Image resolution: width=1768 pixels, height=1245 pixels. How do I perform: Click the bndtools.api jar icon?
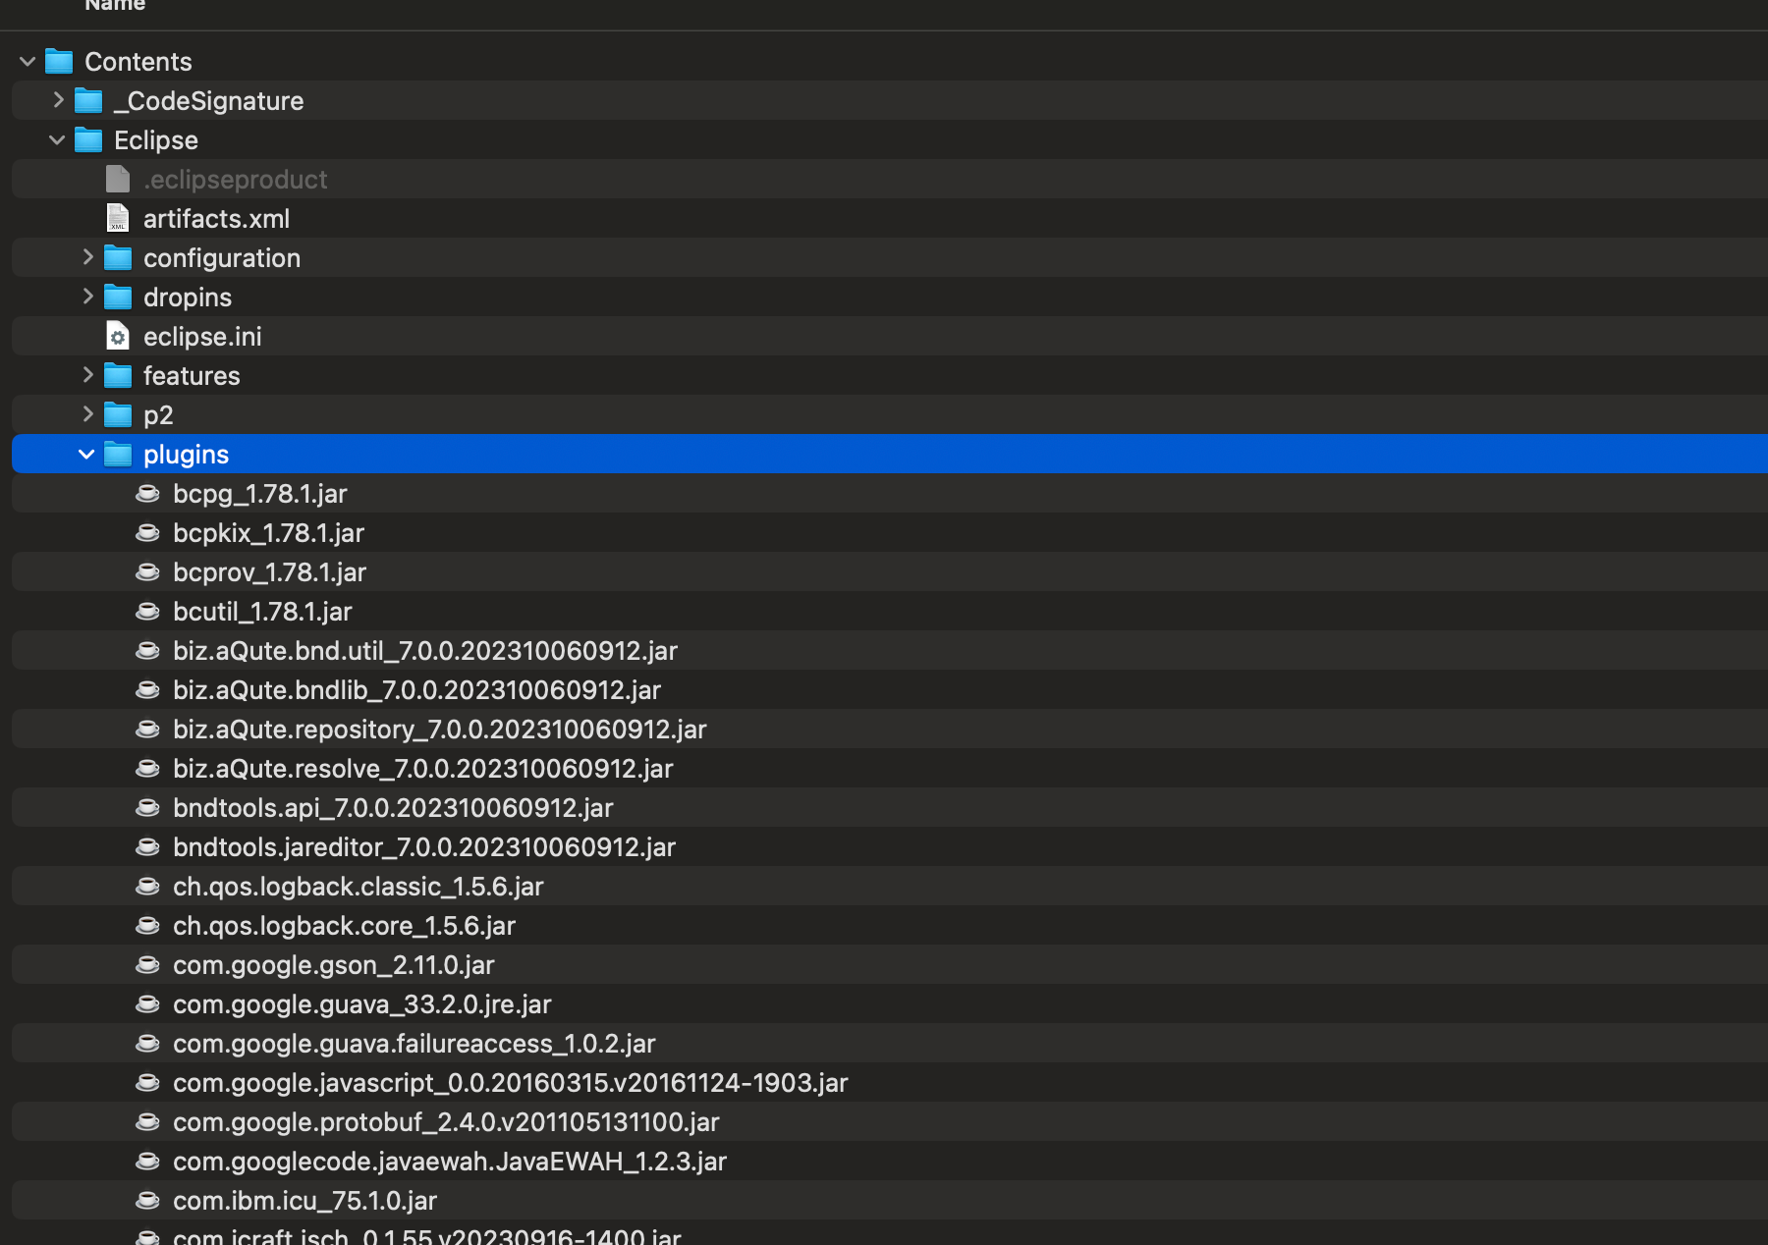coord(147,807)
